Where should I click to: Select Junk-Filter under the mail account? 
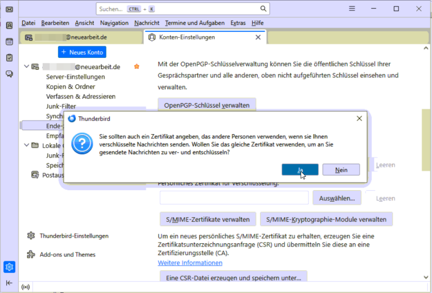click(61, 106)
